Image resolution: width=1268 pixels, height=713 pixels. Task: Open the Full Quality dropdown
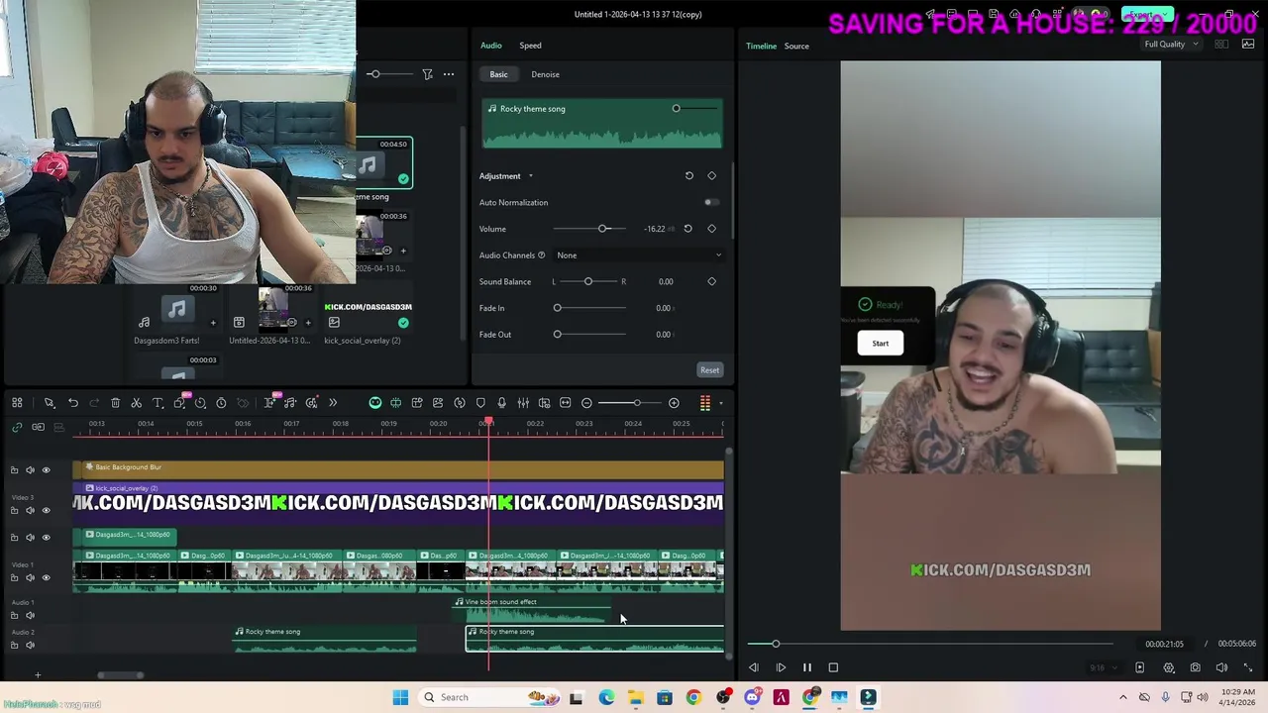[1171, 45]
